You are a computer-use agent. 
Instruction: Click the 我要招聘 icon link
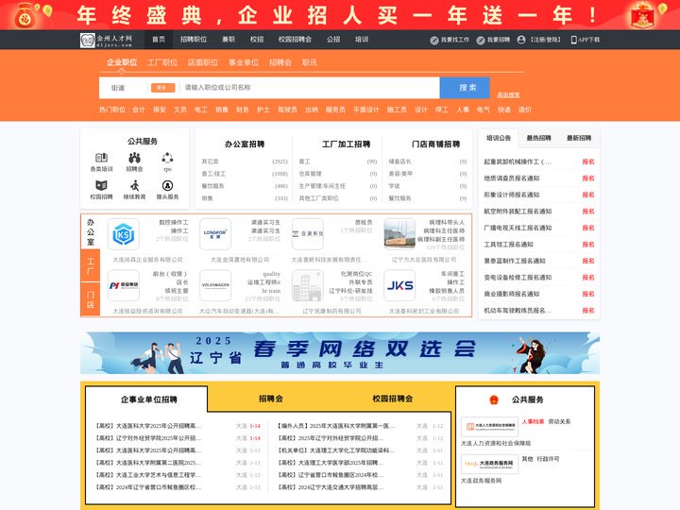point(493,40)
